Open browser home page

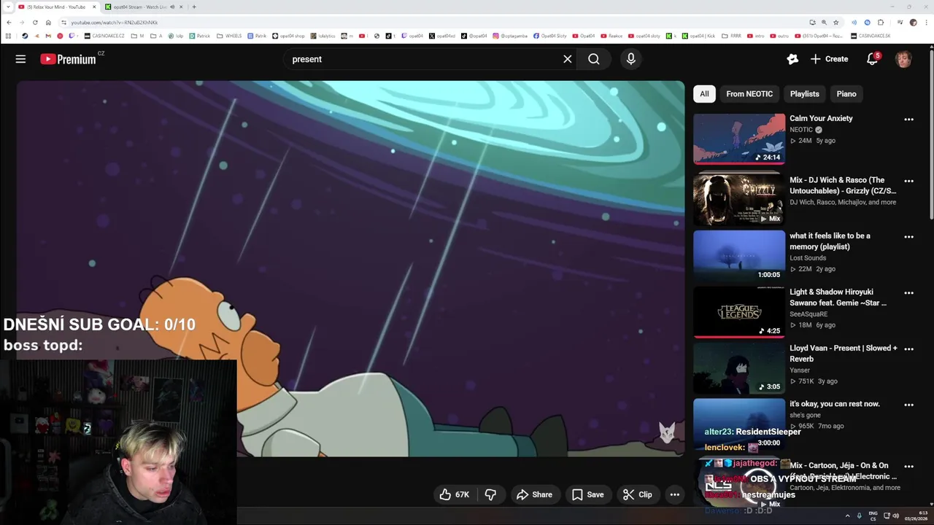click(x=48, y=23)
